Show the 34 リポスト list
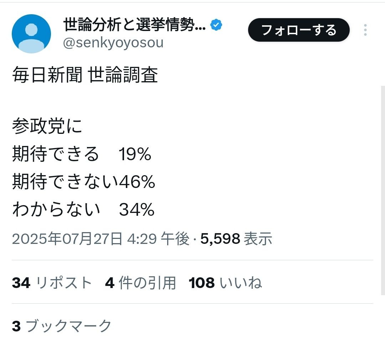This screenshot has width=385, height=345. pos(52,283)
